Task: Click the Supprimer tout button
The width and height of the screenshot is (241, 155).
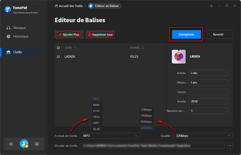Action: (x=100, y=34)
